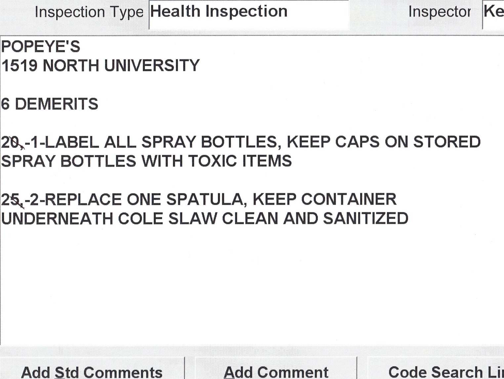Click the 6 DEMERITS line

click(50, 104)
